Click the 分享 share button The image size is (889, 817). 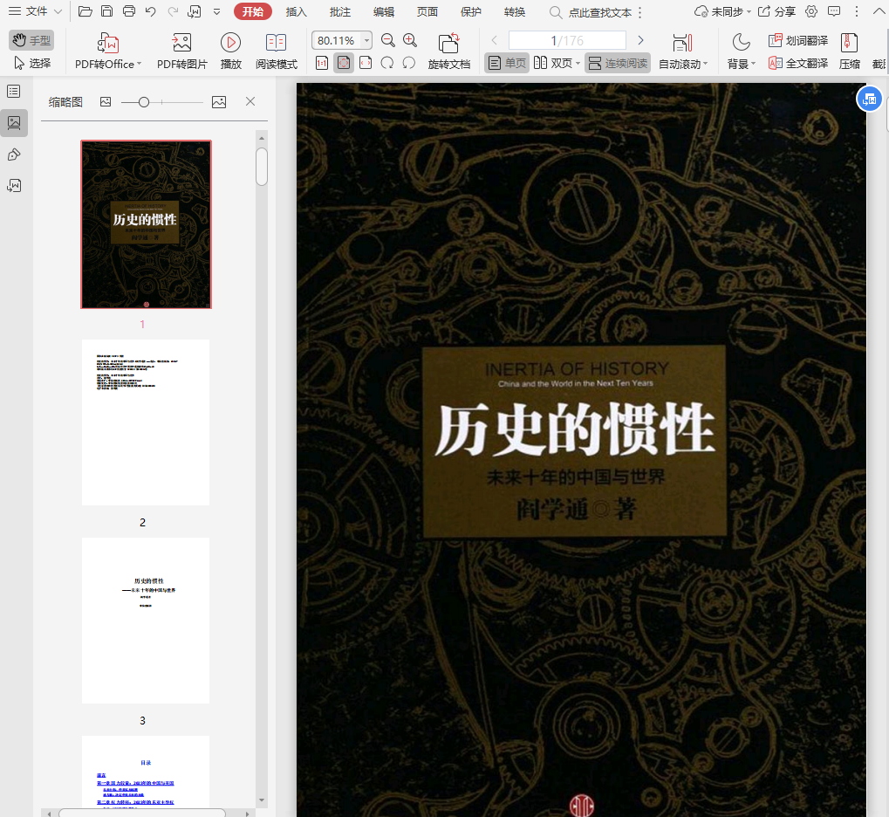point(776,11)
